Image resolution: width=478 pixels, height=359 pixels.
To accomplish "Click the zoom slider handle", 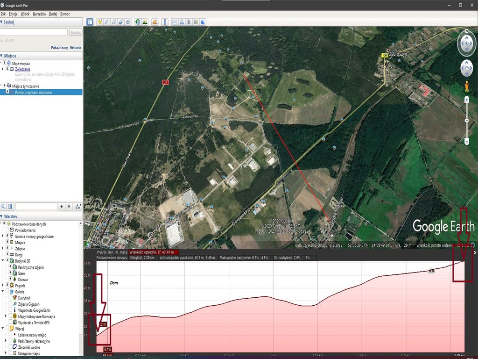I will (x=467, y=121).
